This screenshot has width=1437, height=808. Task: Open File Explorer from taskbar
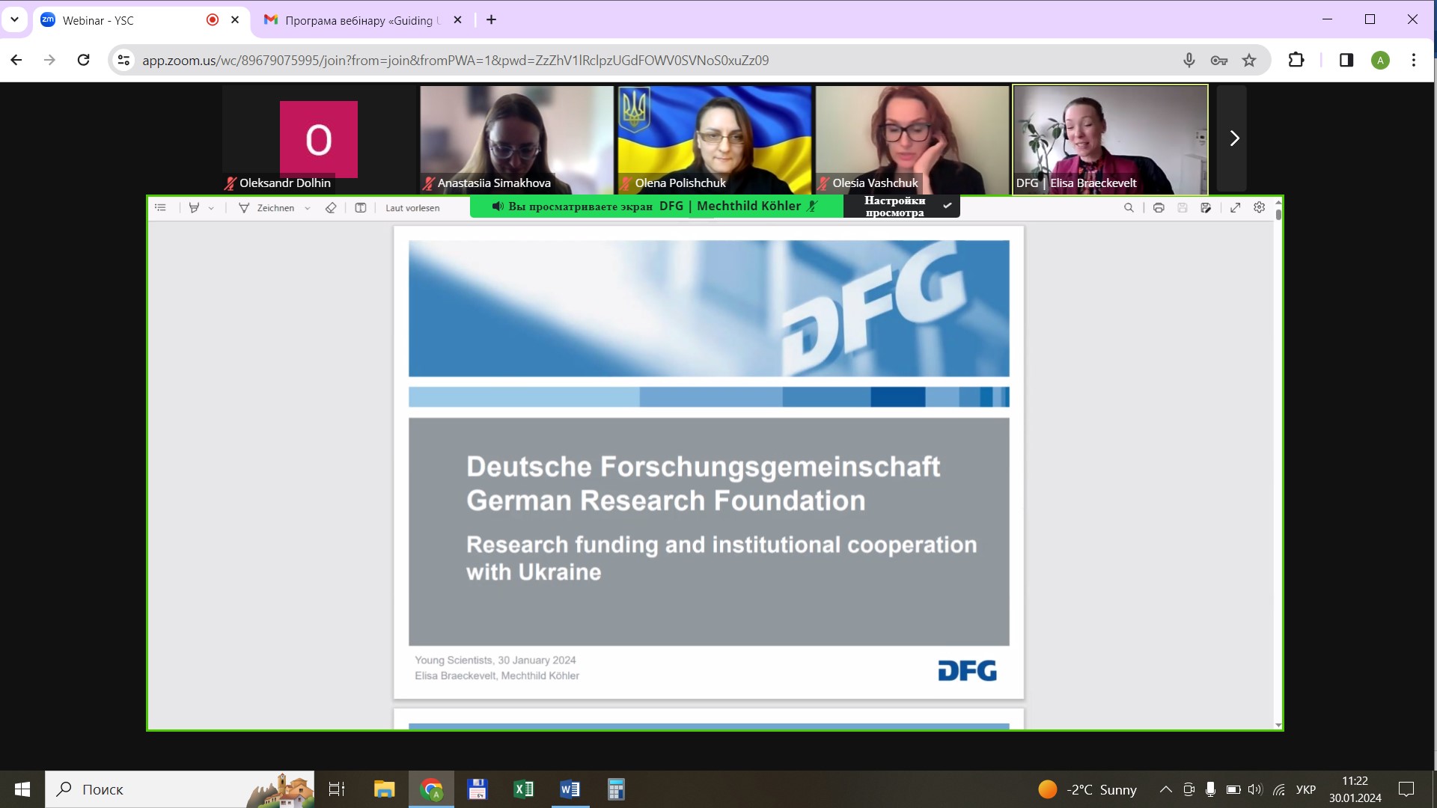[x=385, y=789]
